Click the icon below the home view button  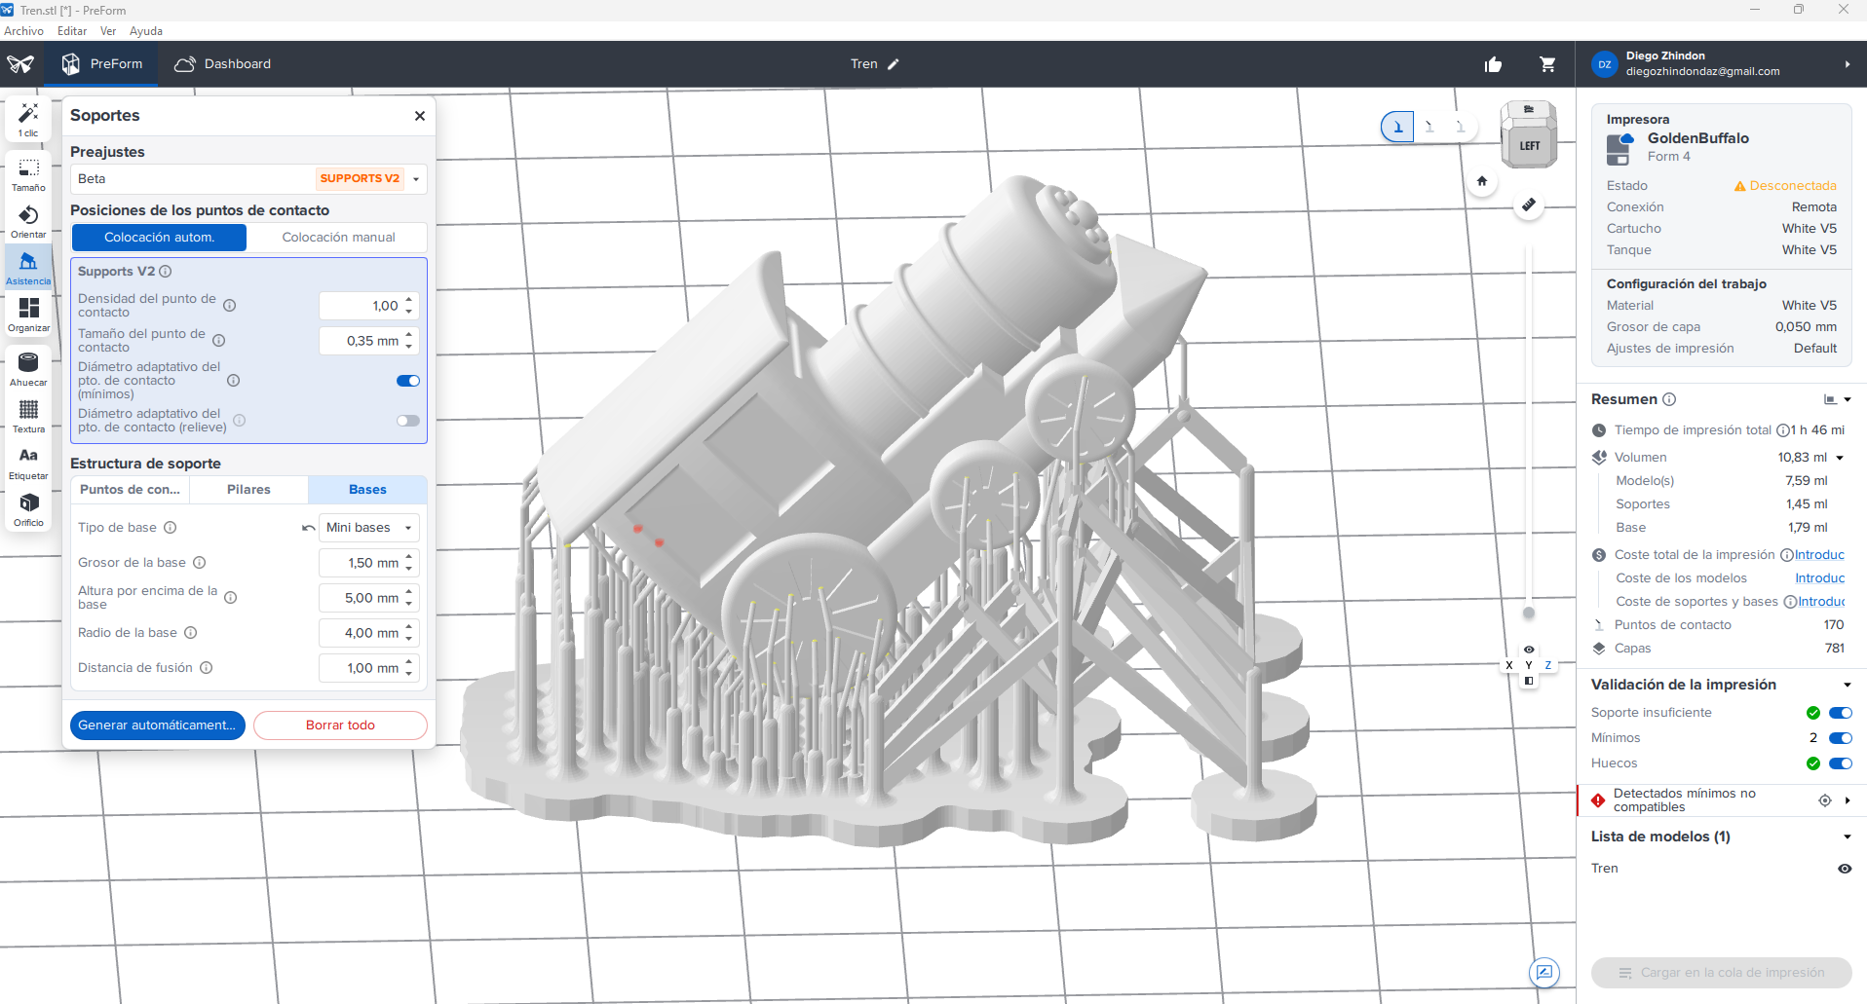[1529, 205]
